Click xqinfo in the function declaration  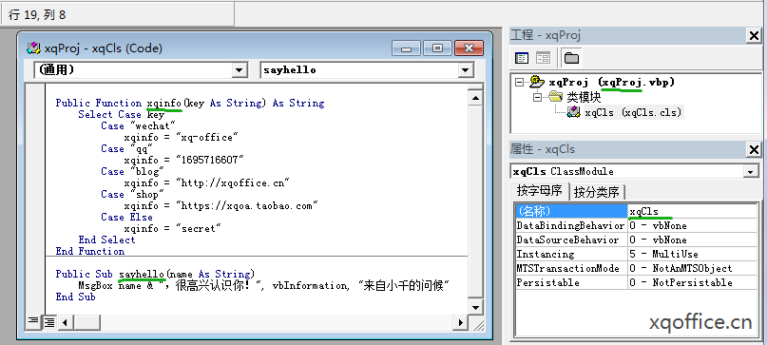(164, 103)
